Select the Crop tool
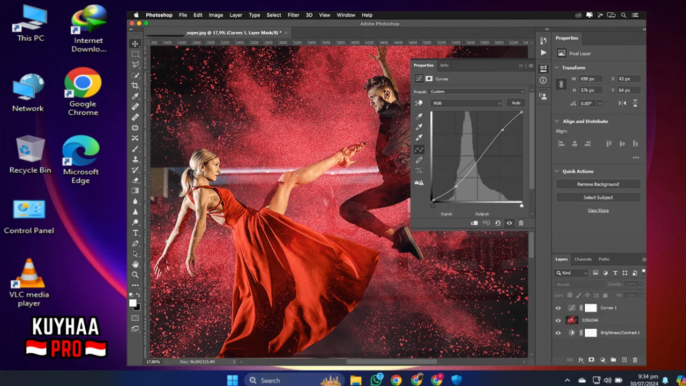This screenshot has height=386, width=686. [x=136, y=86]
